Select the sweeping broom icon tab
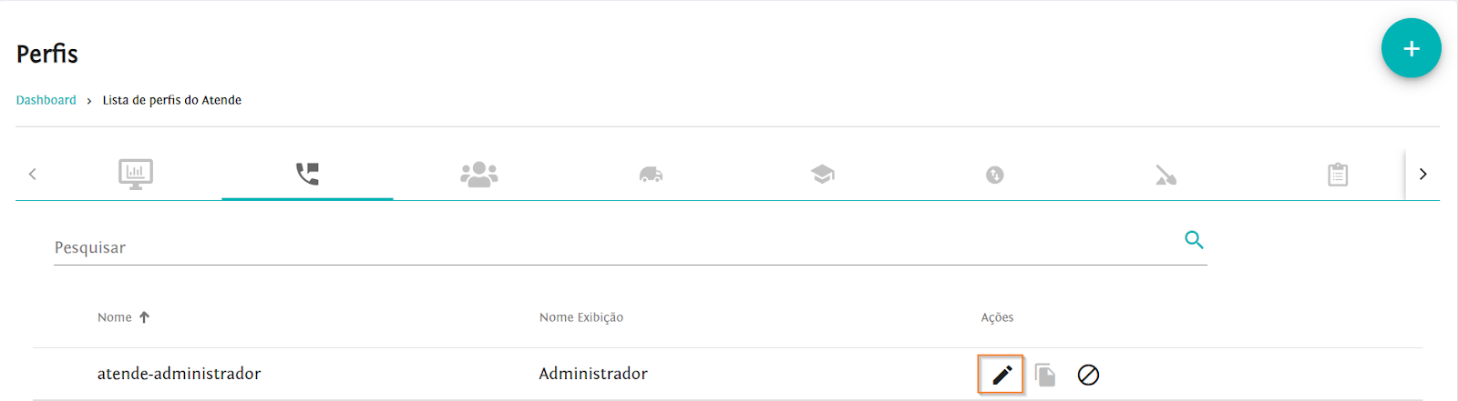 coord(1165,175)
